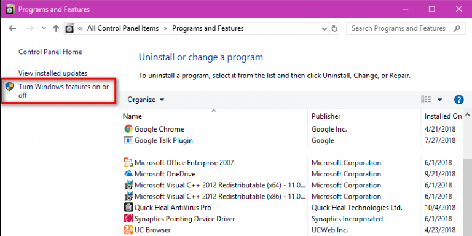The width and height of the screenshot is (472, 236).
Task: Click install date 4/21/2018
Action: [440, 129]
